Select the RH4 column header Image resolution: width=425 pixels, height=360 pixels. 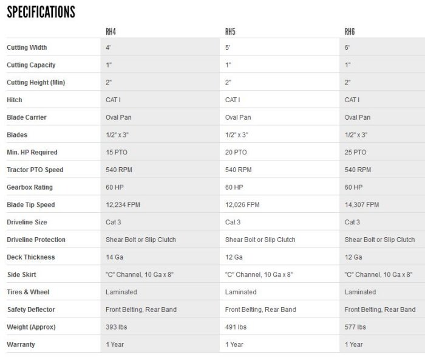[110, 32]
